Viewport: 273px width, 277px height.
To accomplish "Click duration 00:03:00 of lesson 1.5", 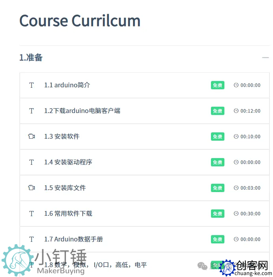I will click(250, 188).
